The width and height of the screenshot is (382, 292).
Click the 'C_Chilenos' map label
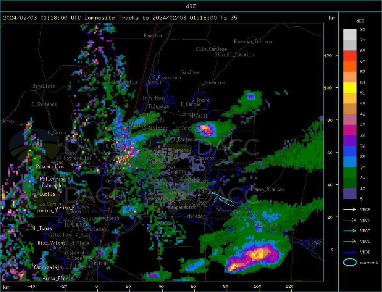click(44, 104)
